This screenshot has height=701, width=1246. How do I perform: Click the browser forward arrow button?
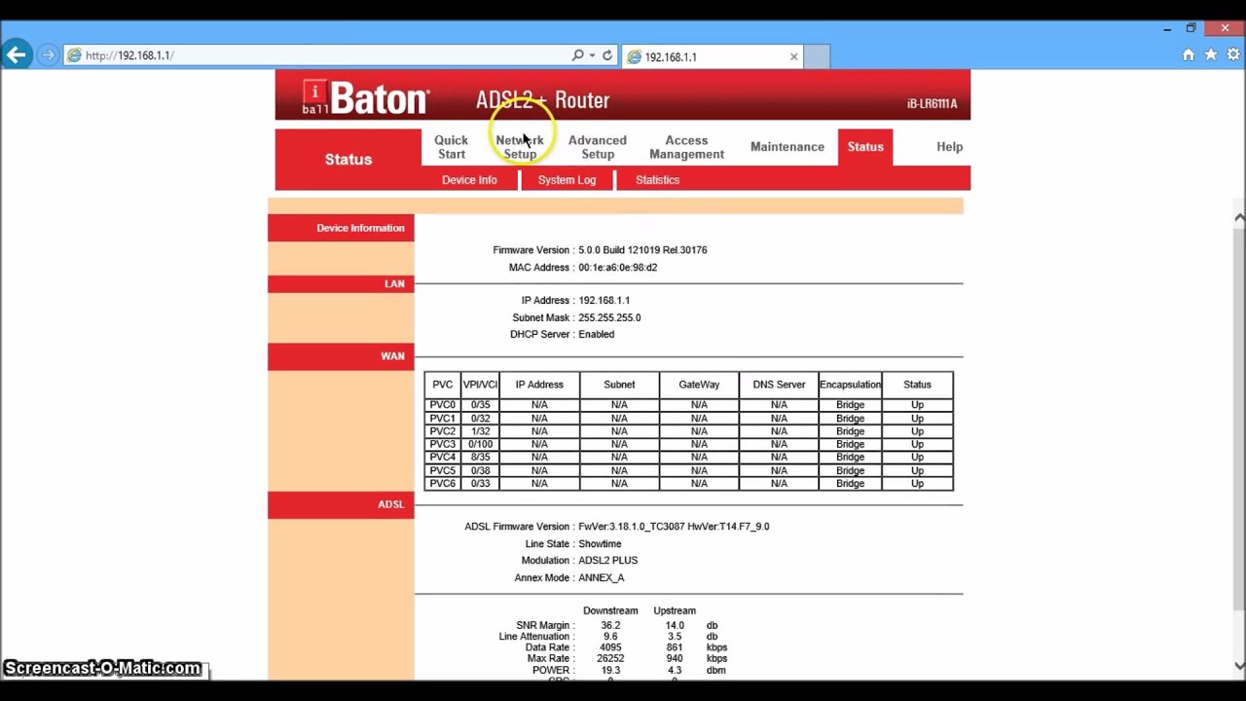(48, 55)
